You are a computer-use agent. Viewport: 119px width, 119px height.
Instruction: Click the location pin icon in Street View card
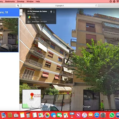(51, 12)
